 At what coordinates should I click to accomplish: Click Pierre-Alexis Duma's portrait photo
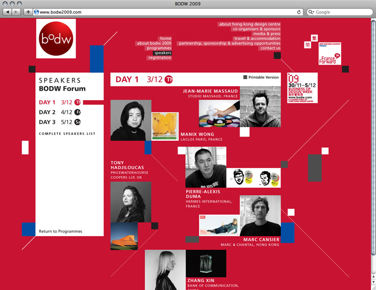[x=206, y=167]
